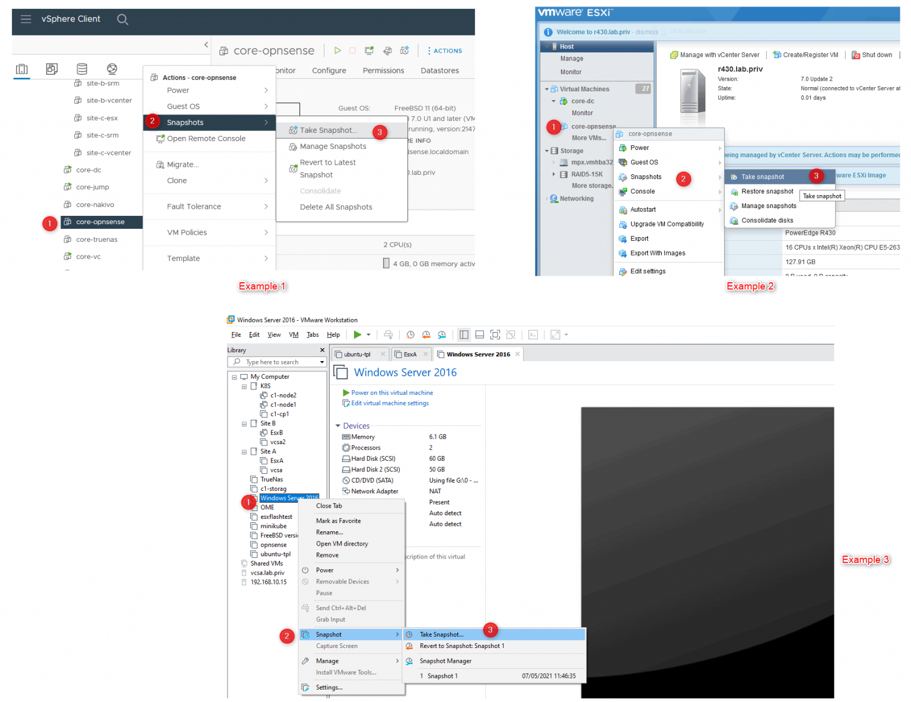This screenshot has width=911, height=702.
Task: Switch to the Windows Server 2016 tab
Action: 478,354
